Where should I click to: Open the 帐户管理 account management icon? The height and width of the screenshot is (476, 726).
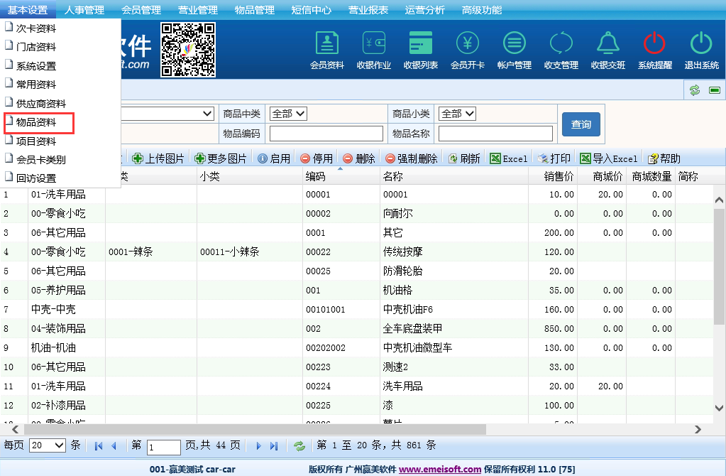pyautogui.click(x=515, y=50)
